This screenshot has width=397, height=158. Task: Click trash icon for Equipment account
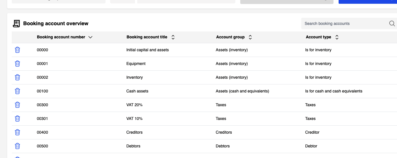click(x=17, y=64)
